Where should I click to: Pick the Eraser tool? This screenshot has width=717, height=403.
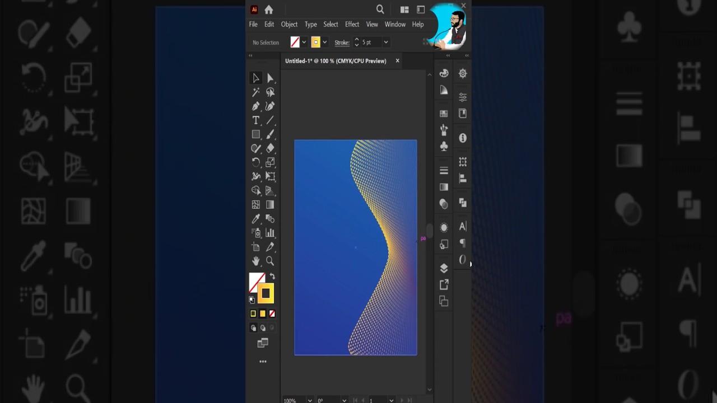tap(270, 148)
